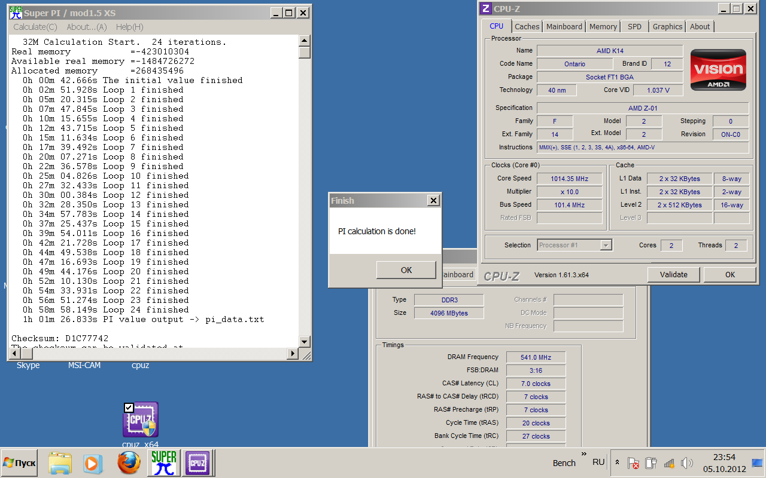The image size is (766, 478).
Task: Click OK button in CPU-Z window
Action: pyautogui.click(x=730, y=275)
